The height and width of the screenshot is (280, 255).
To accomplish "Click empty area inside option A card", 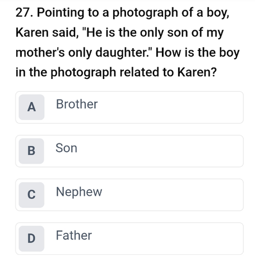I will pos(168,108).
